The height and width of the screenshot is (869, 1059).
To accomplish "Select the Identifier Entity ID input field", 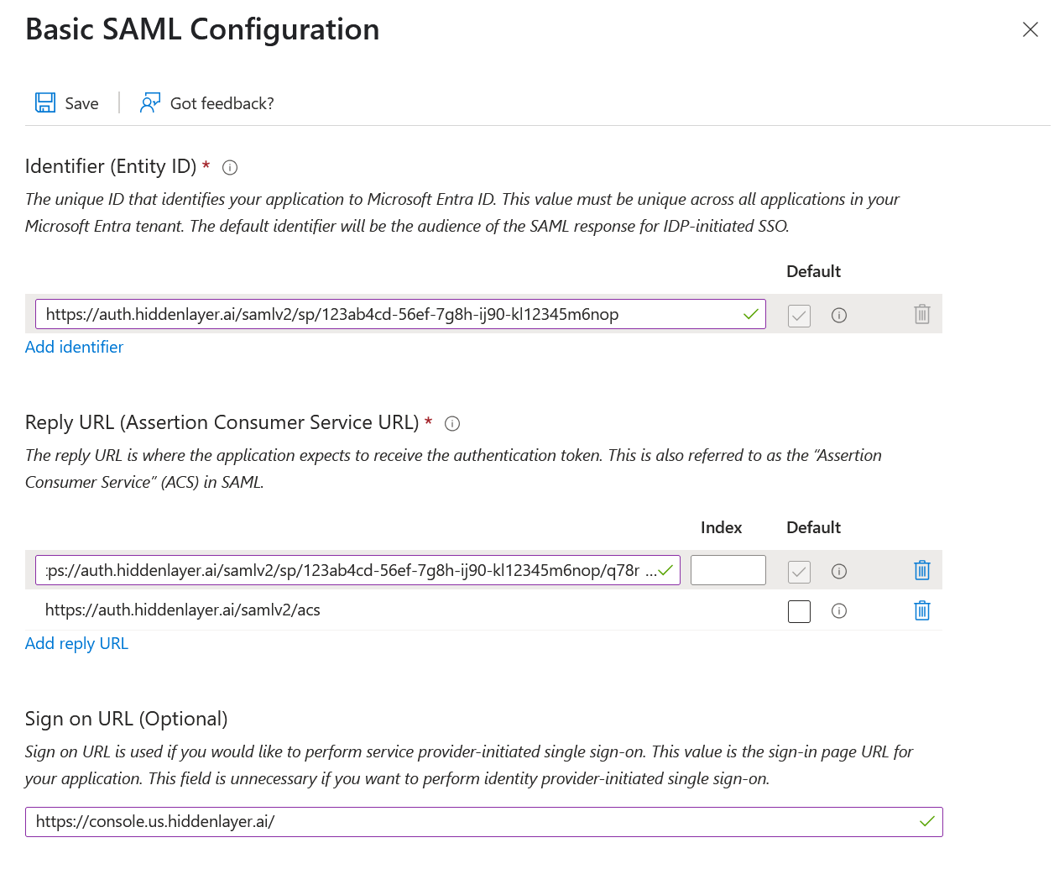I will pos(400,313).
